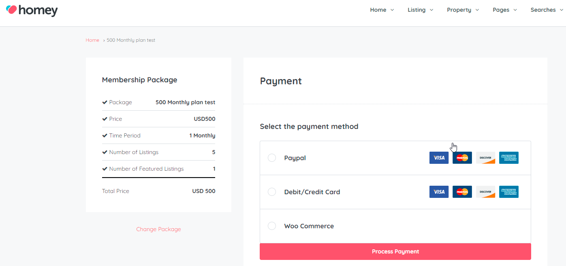
Task: Click the USD500 price value
Action: pyautogui.click(x=205, y=119)
